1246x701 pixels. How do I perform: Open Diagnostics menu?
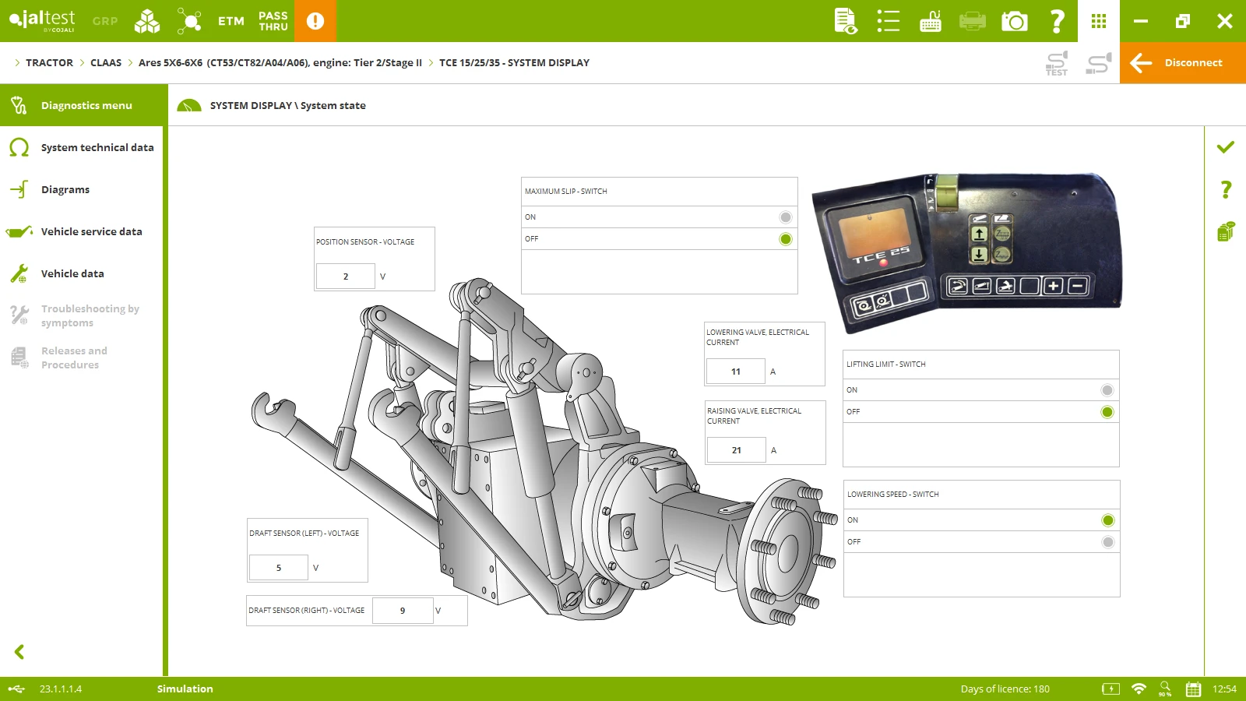pyautogui.click(x=82, y=105)
